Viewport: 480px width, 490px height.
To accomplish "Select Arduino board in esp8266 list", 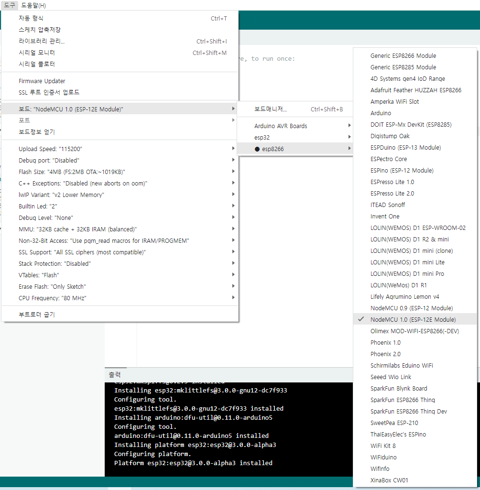I will 415,113.
